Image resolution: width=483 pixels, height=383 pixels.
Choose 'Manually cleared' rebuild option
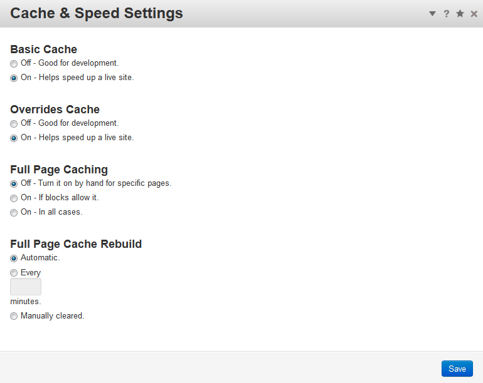tap(14, 317)
